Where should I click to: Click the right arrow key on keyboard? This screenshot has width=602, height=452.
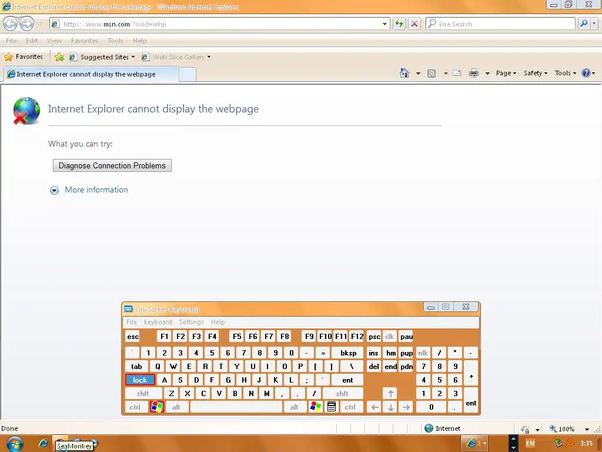tap(406, 407)
